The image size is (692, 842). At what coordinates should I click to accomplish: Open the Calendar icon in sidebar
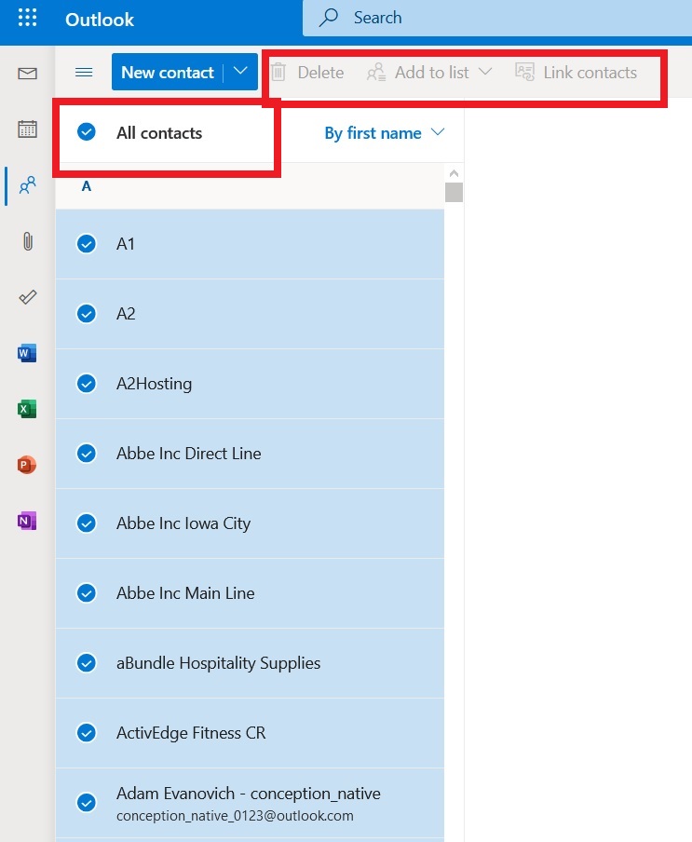pyautogui.click(x=27, y=129)
